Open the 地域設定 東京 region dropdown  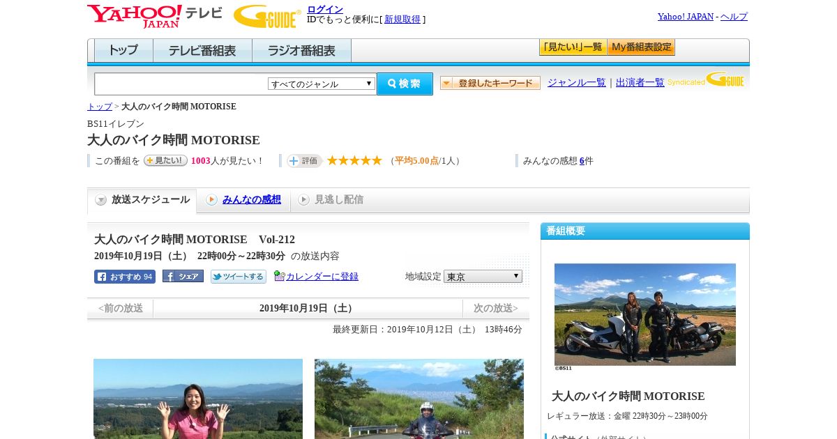(x=483, y=277)
